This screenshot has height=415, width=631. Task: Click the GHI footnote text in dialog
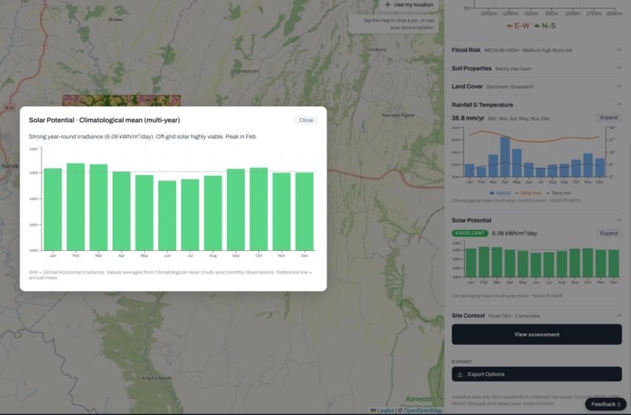(170, 275)
